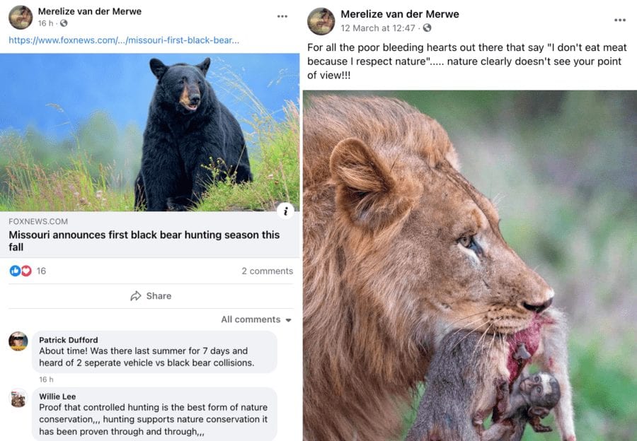Click the 12 March at 12:47 timestamp

377,28
